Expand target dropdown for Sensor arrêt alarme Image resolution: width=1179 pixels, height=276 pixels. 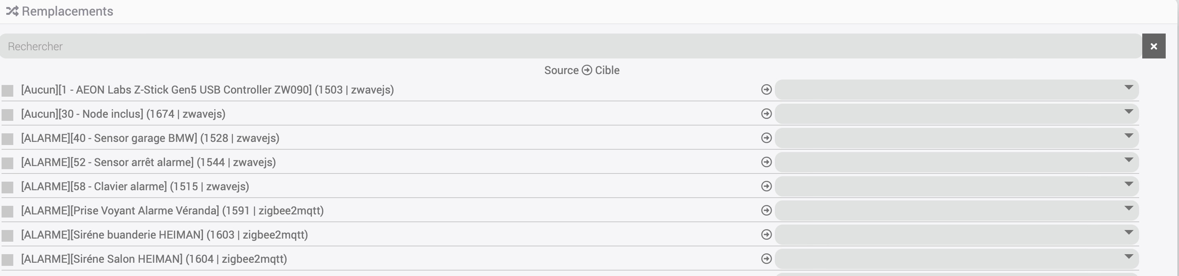[956, 163]
